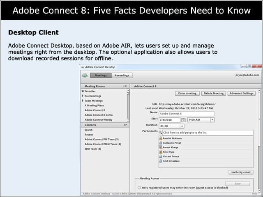Select Favorites in Meeting Rooms
Screen dimensions: 263x197
pos(90,91)
